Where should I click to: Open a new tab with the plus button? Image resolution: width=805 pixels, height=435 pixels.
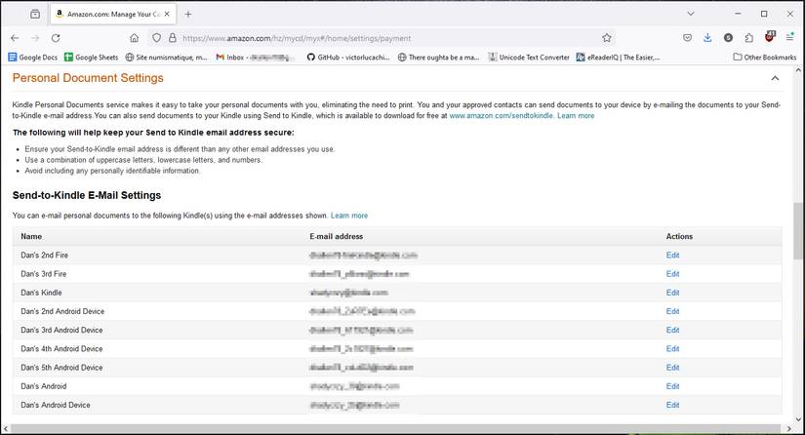click(x=188, y=14)
